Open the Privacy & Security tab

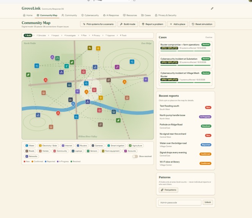(166, 15)
